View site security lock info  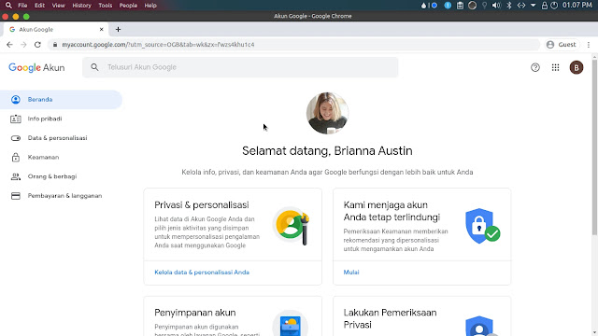(x=55, y=45)
